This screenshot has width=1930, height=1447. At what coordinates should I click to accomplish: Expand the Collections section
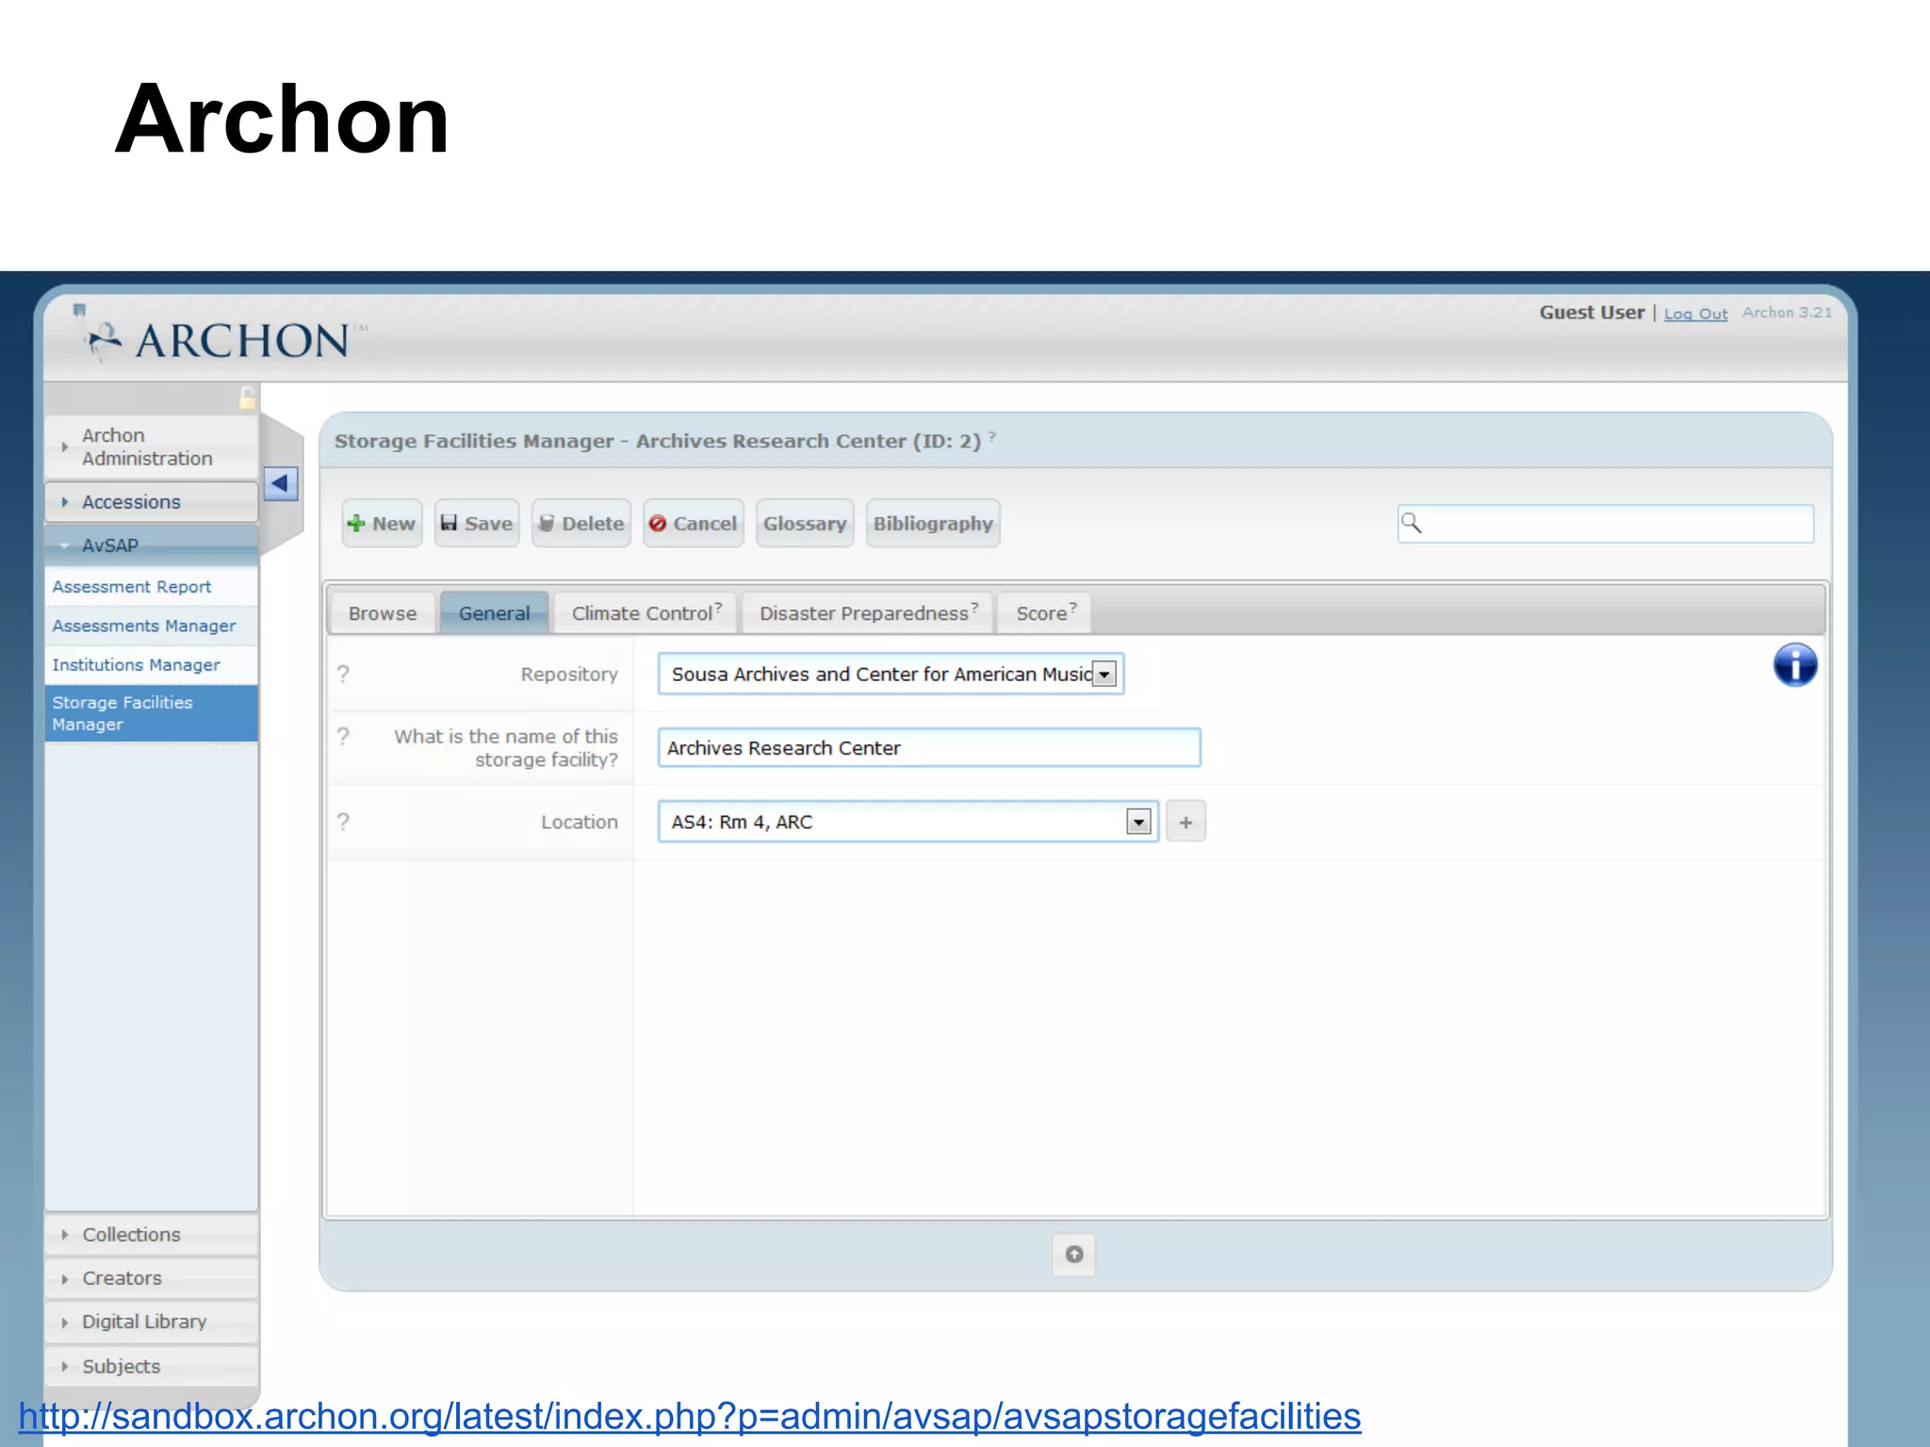click(x=151, y=1234)
